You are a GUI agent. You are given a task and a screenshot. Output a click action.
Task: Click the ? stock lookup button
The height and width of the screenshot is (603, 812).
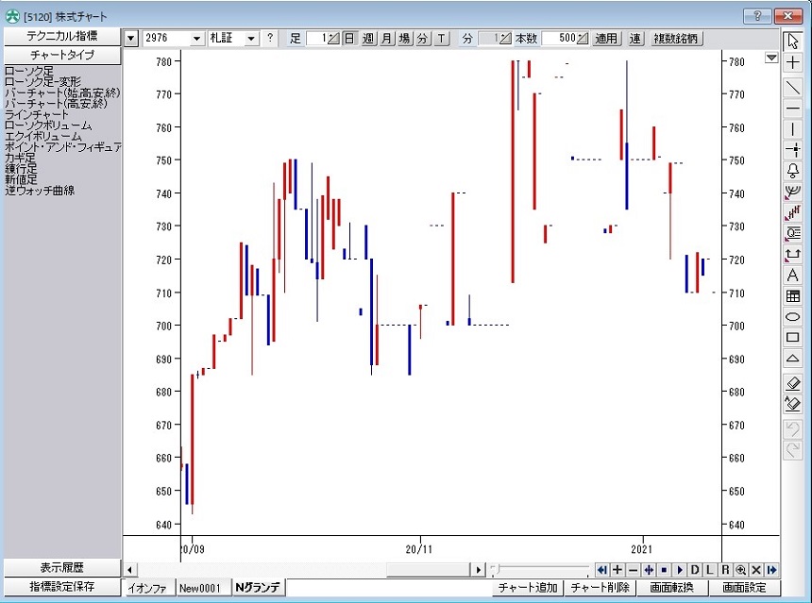[269, 39]
